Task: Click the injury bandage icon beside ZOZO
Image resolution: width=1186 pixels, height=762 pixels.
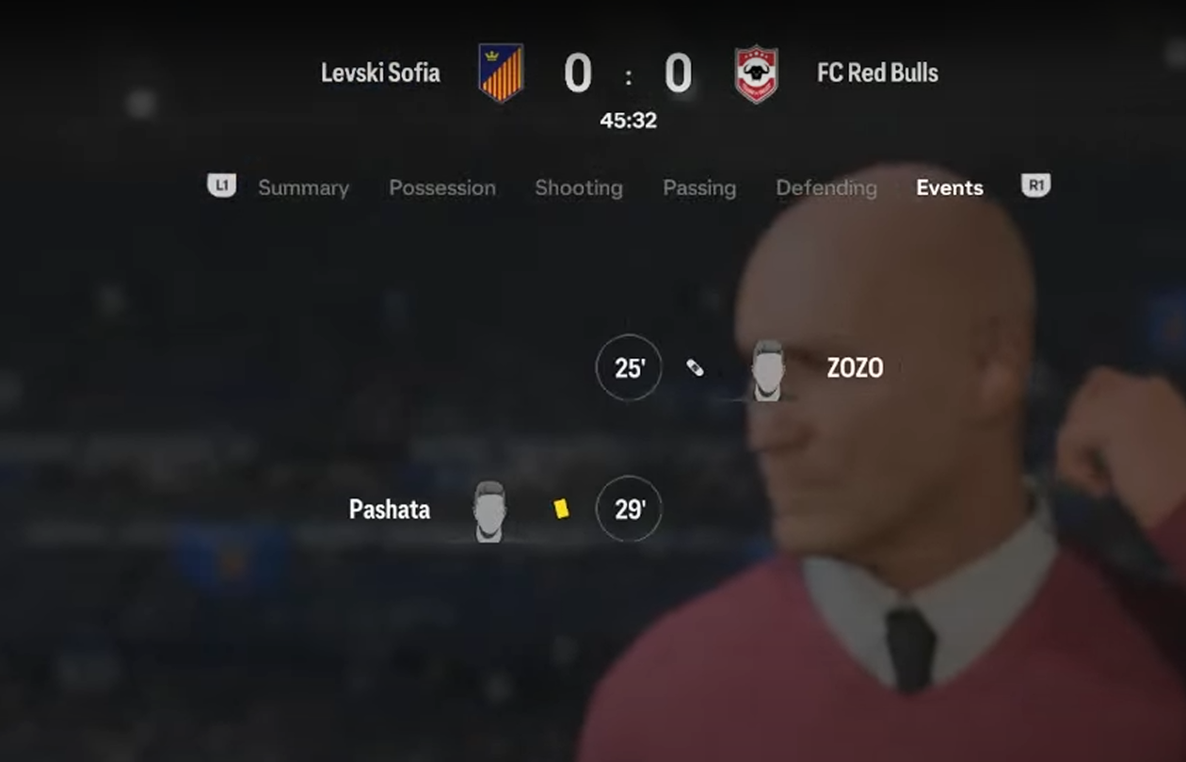Action: [695, 367]
